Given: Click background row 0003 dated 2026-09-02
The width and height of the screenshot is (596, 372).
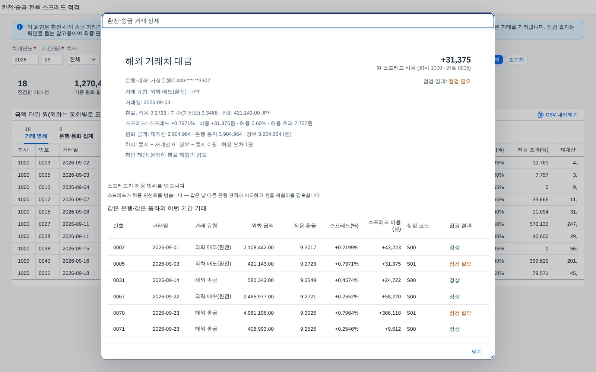Looking at the screenshot, I should pos(56,163).
